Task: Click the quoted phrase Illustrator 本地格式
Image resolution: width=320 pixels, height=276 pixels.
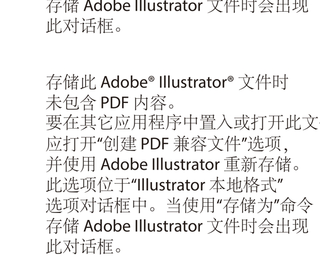Action: 207,185
